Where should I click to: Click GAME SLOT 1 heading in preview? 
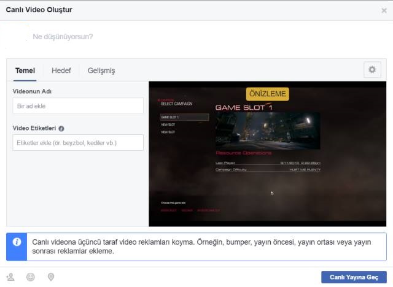244,107
